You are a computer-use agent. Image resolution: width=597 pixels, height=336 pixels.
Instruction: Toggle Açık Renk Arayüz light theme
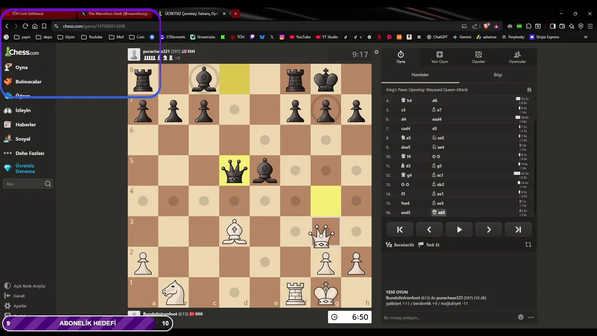25,286
